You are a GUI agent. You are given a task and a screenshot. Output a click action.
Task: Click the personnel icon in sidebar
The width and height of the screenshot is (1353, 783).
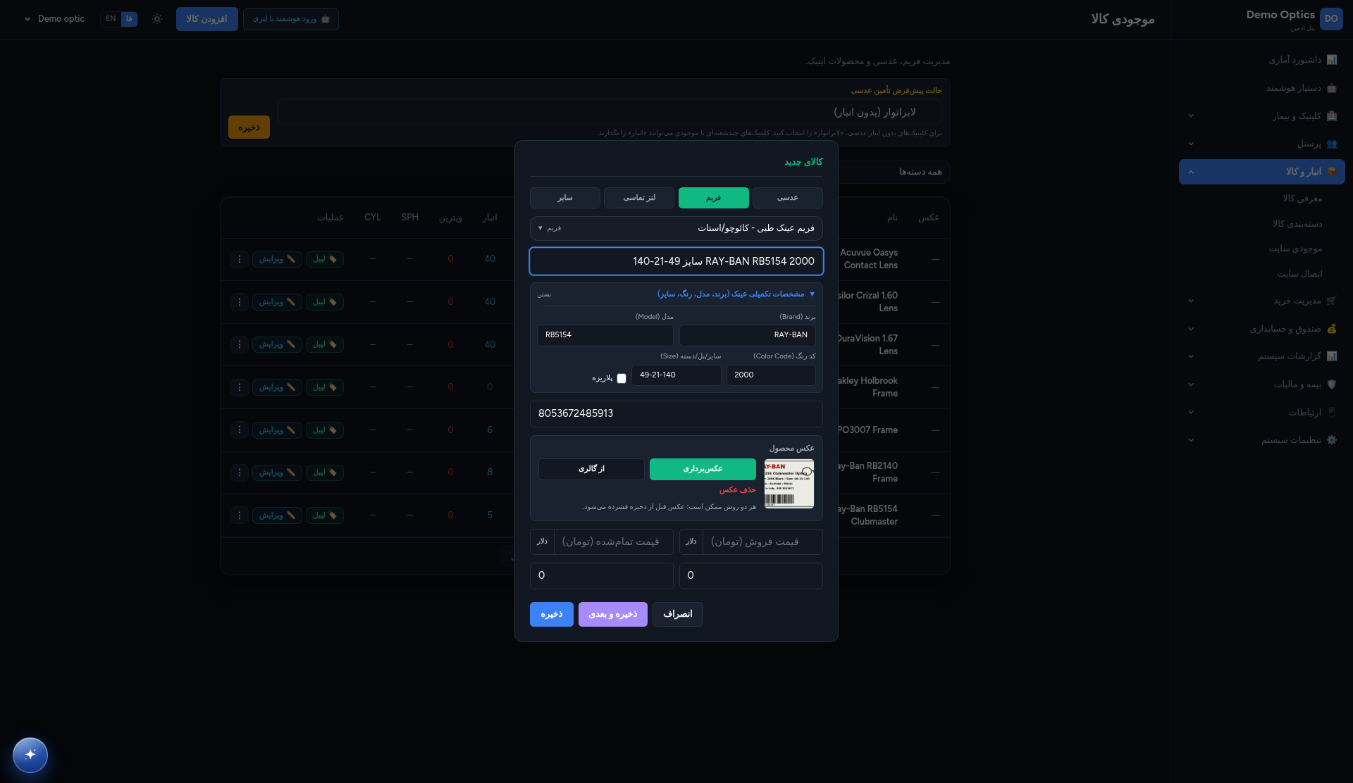[1332, 144]
